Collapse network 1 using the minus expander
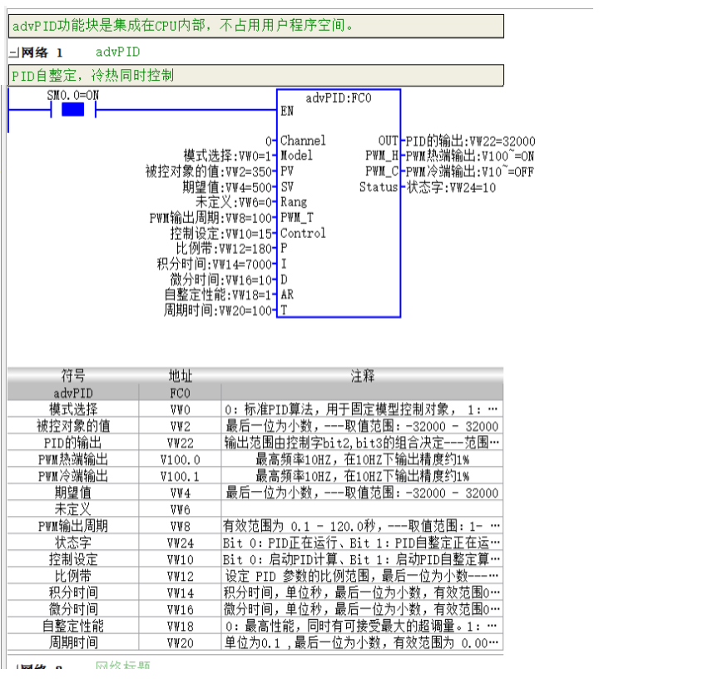708x679 pixels. click(x=13, y=52)
